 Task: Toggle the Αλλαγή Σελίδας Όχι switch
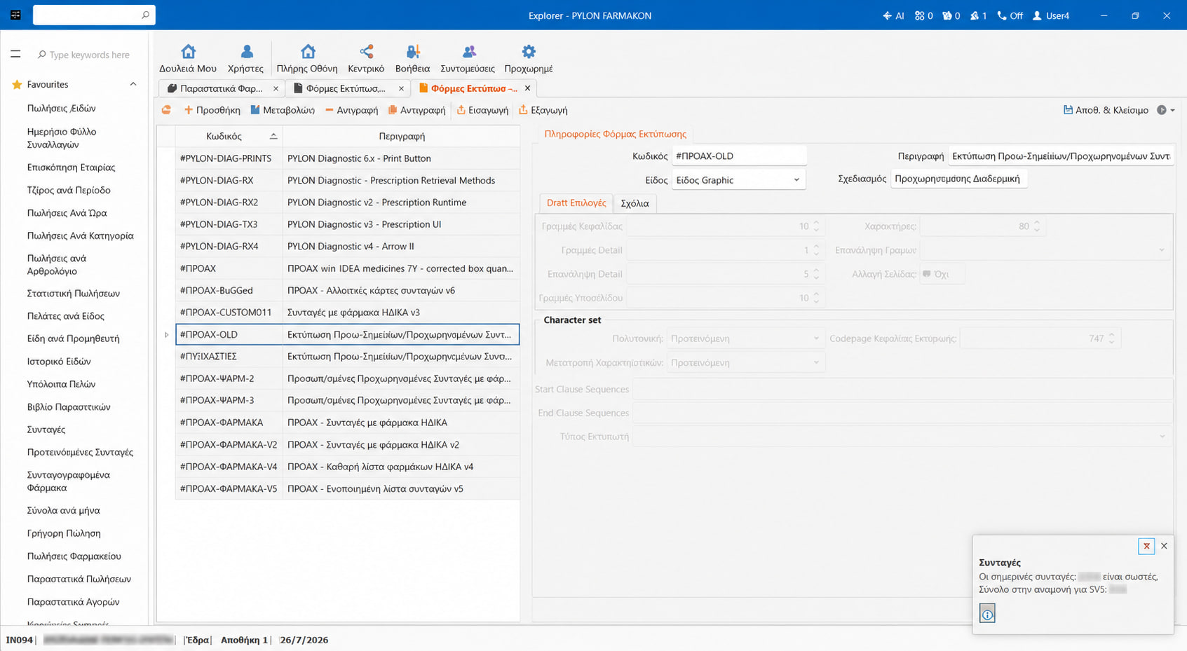[942, 274]
